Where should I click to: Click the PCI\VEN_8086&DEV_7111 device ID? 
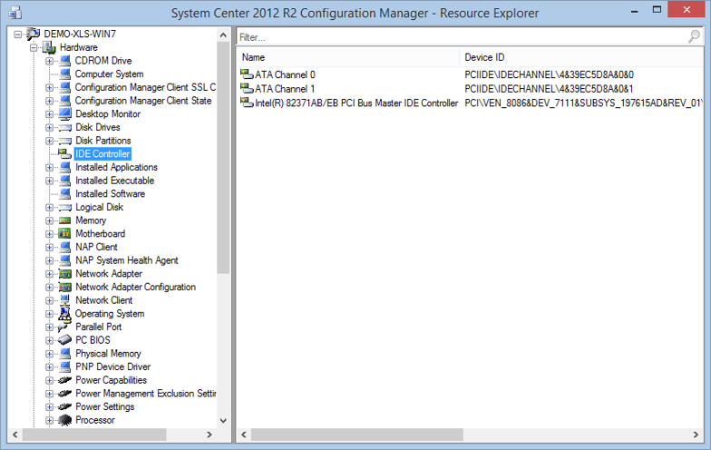[584, 103]
